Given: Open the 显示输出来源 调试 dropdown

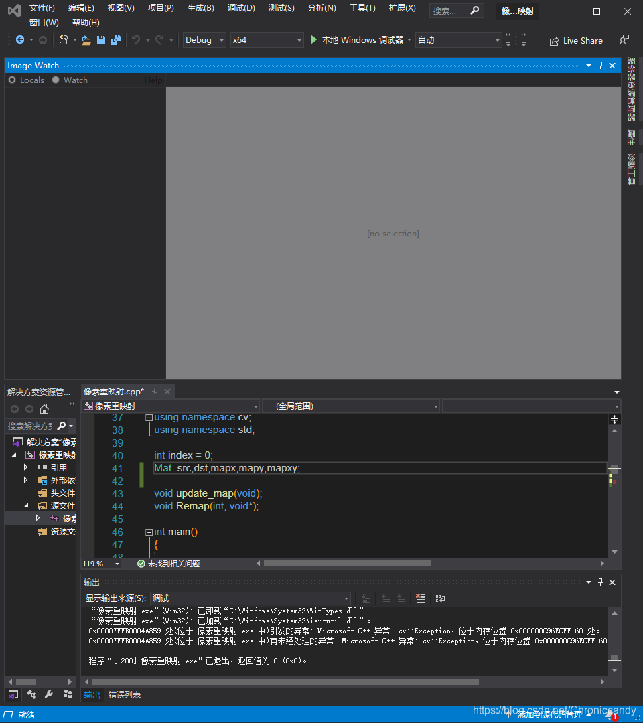Looking at the screenshot, I should (346, 598).
